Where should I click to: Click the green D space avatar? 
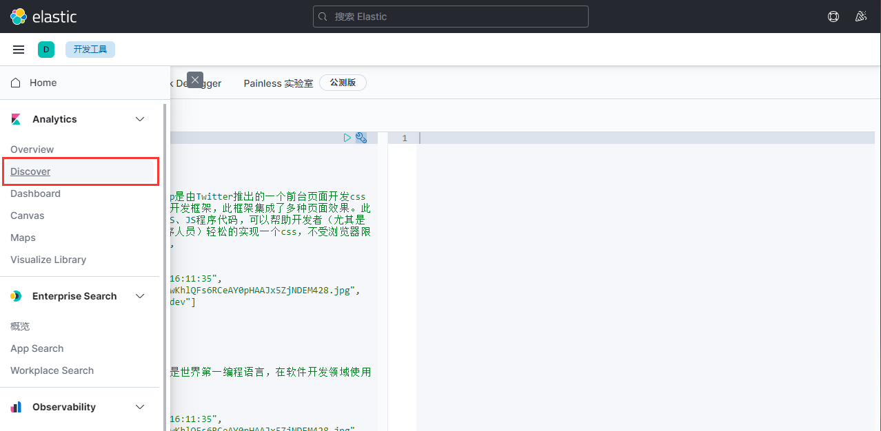[46, 50]
